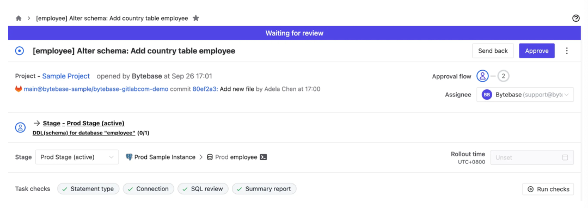Click the BB assignee avatar
588x208 pixels.
coord(487,95)
